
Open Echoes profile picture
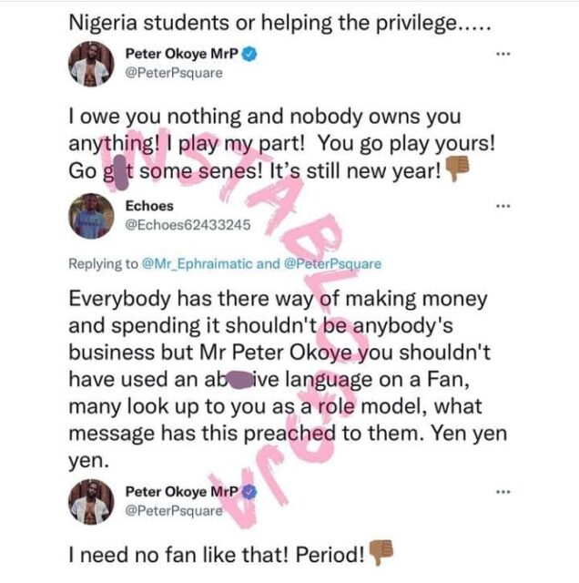click(91, 216)
